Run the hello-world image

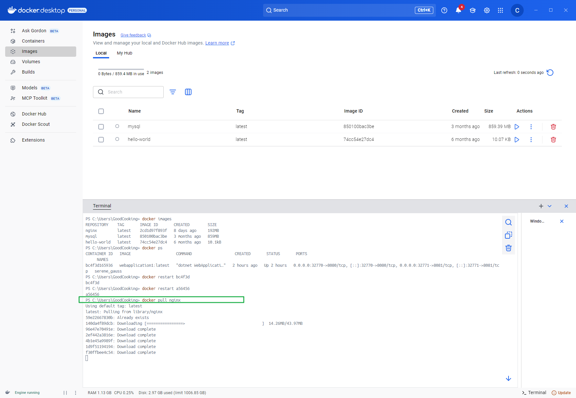point(517,140)
